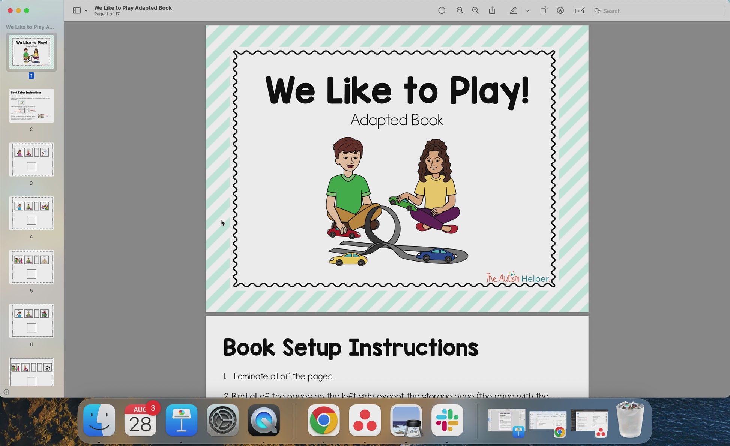Open search options magnifier dropdown
Viewport: 730px width, 446px height.
click(598, 11)
